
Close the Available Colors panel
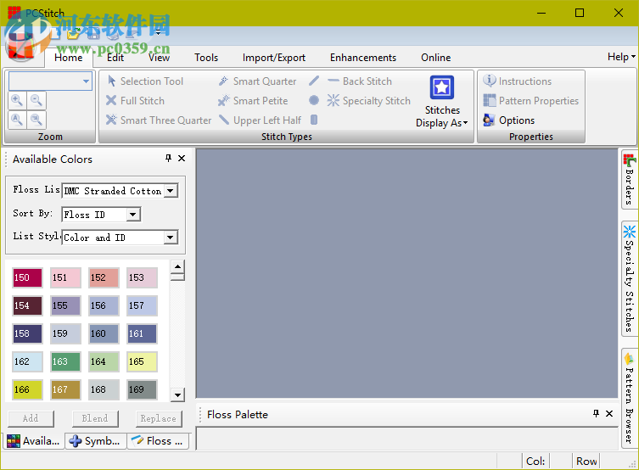[182, 158]
